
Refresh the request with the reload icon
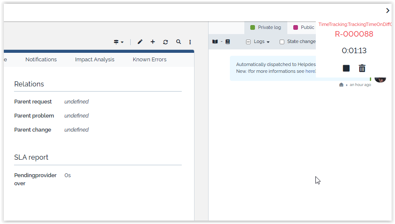[x=166, y=42]
